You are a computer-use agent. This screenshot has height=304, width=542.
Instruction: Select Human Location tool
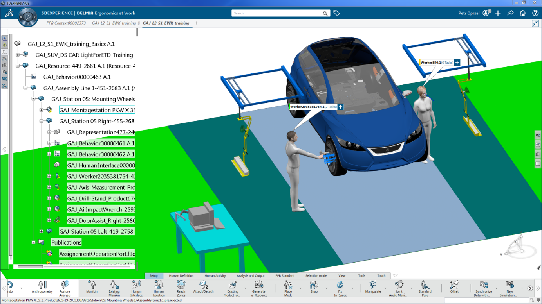159,288
